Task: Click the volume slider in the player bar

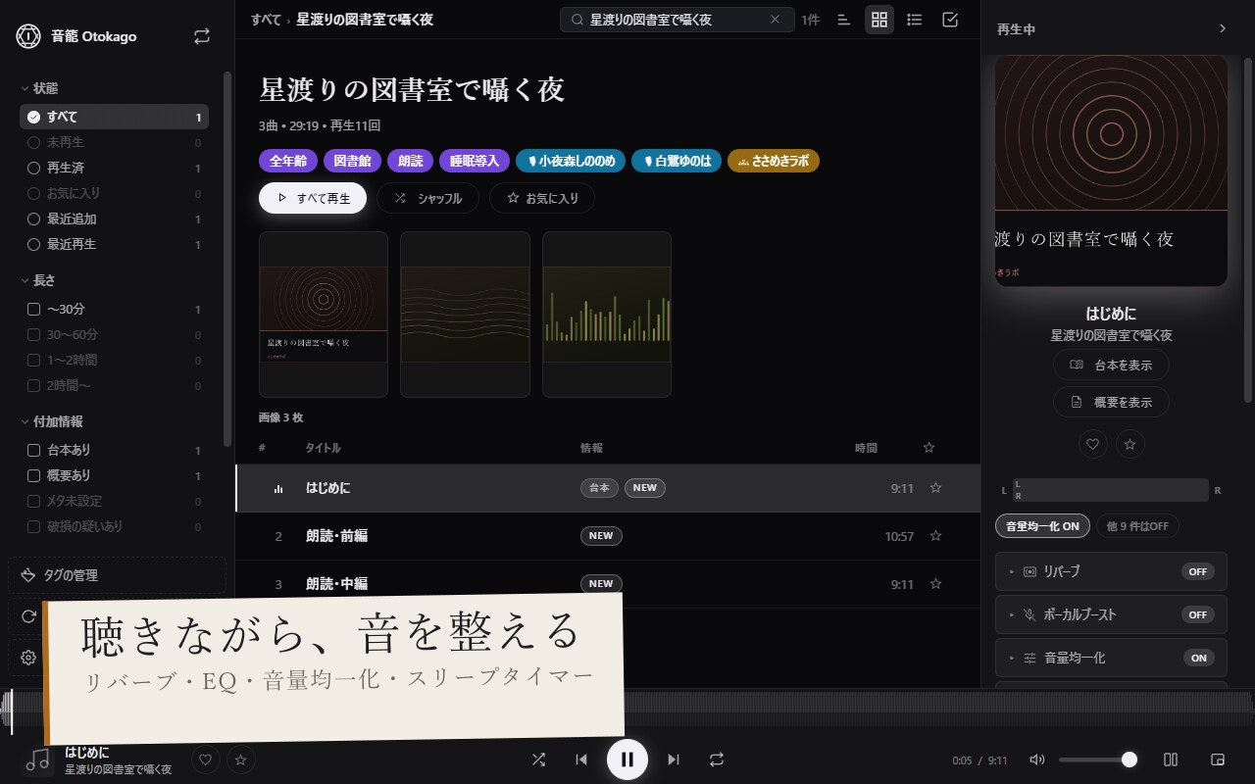Action: pyautogui.click(x=1097, y=759)
